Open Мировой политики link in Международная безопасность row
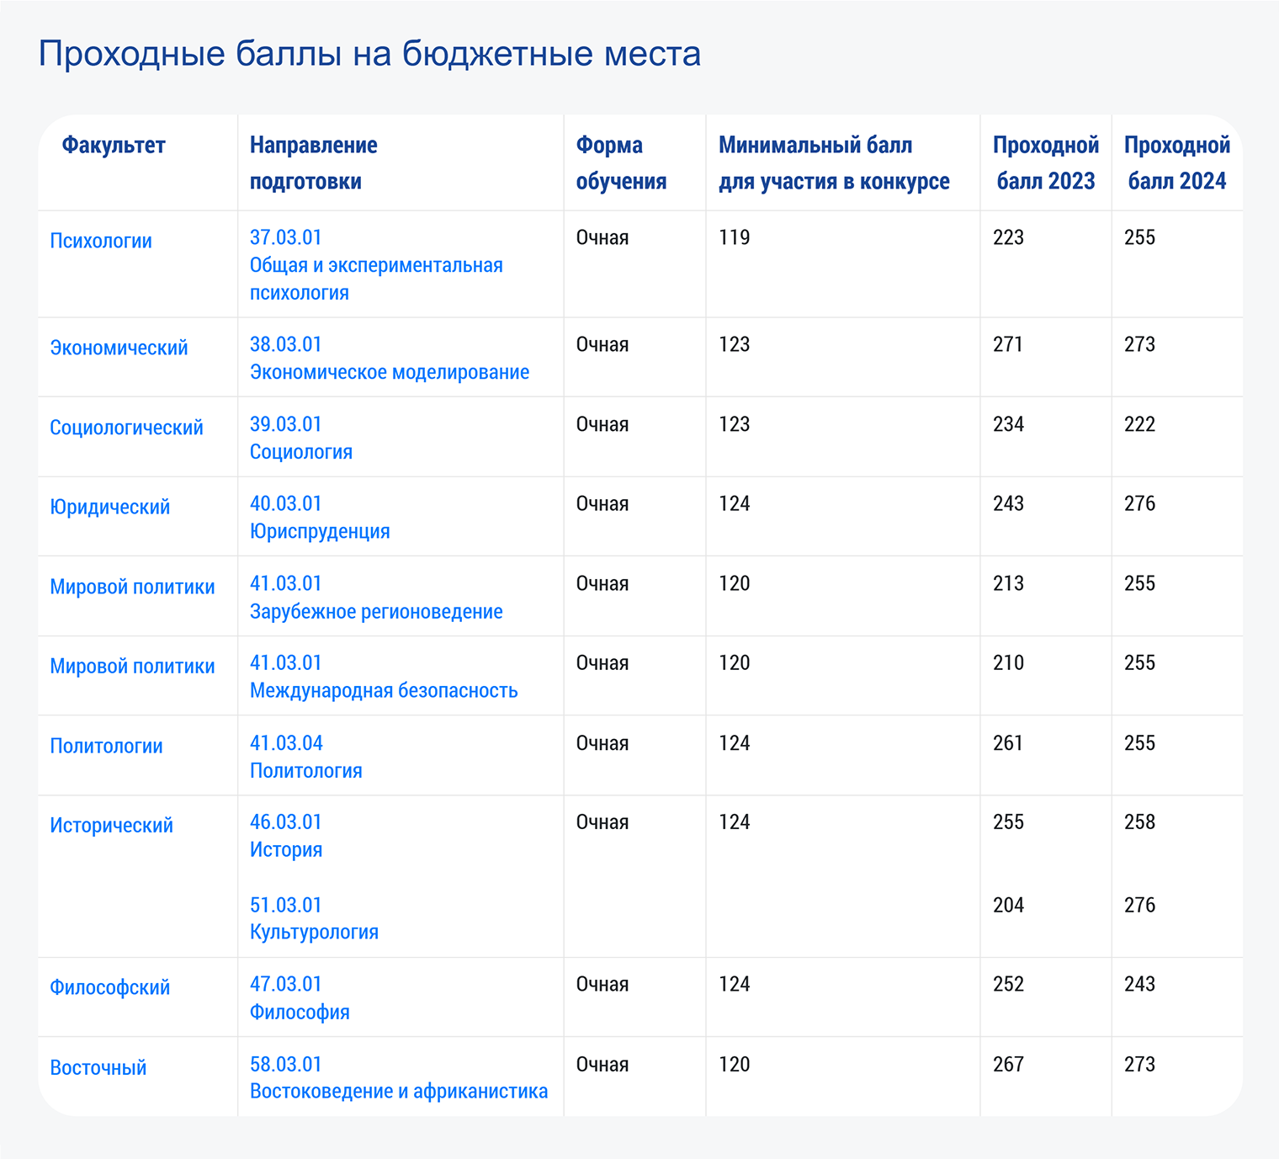This screenshot has height=1159, width=1279. pos(132,667)
